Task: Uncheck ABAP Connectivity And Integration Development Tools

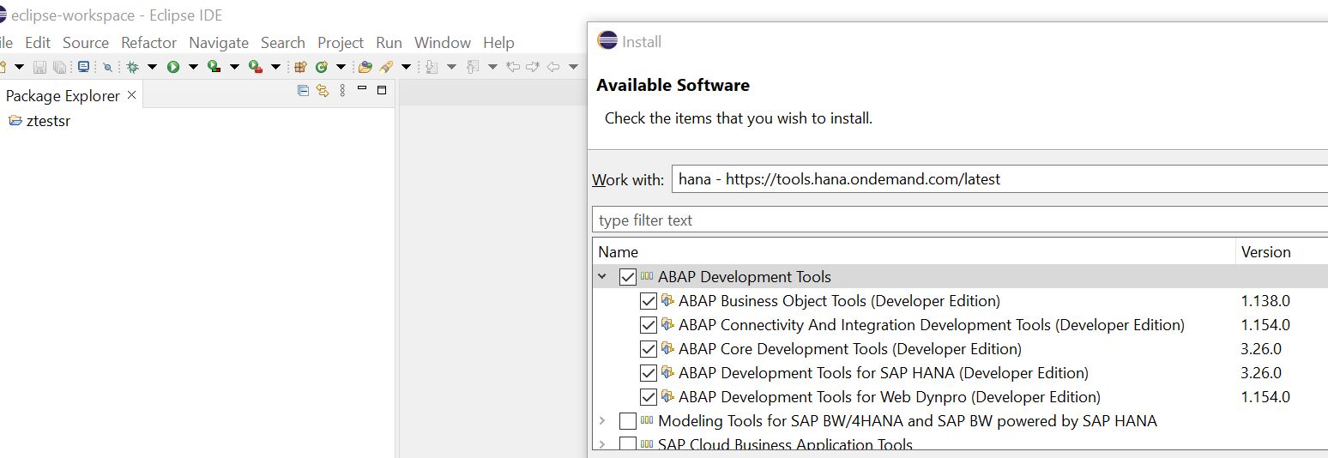Action: (x=649, y=325)
